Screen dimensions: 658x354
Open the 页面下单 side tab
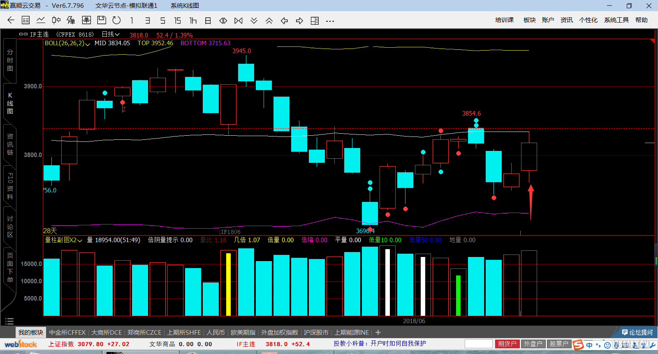[10, 268]
